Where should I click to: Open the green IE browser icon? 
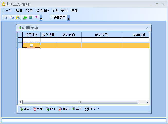(x=25, y=18)
